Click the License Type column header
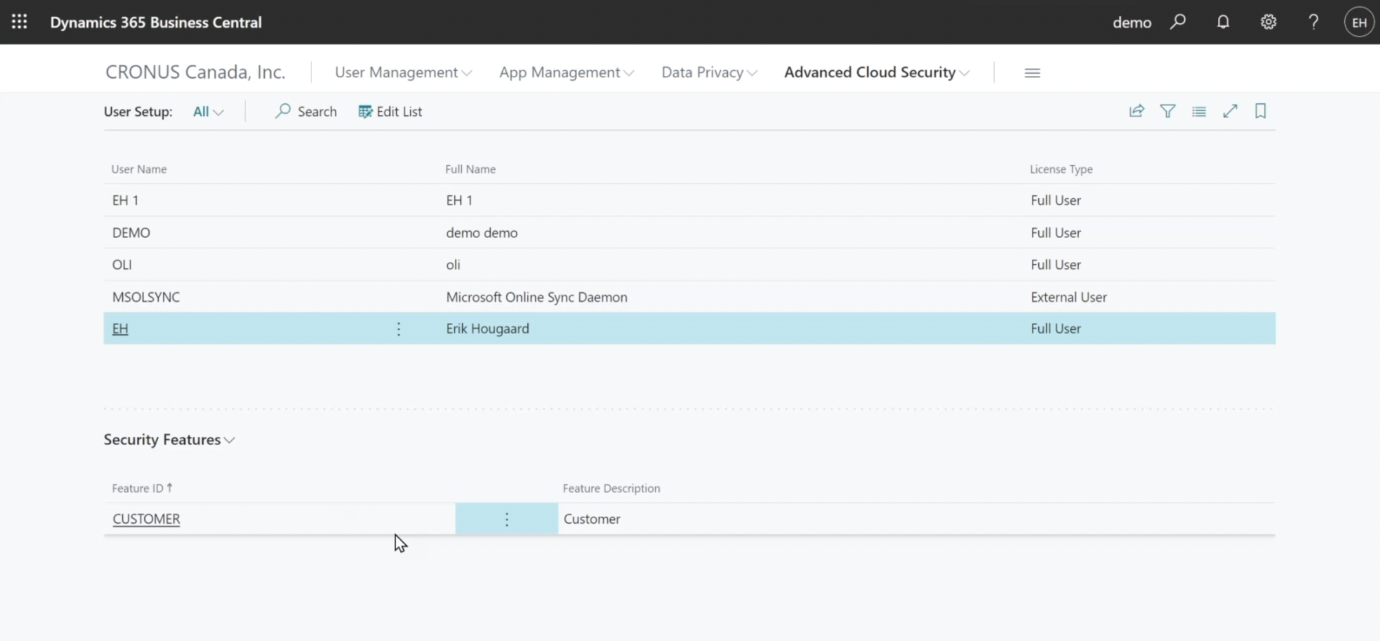The height and width of the screenshot is (641, 1380). (1061, 169)
